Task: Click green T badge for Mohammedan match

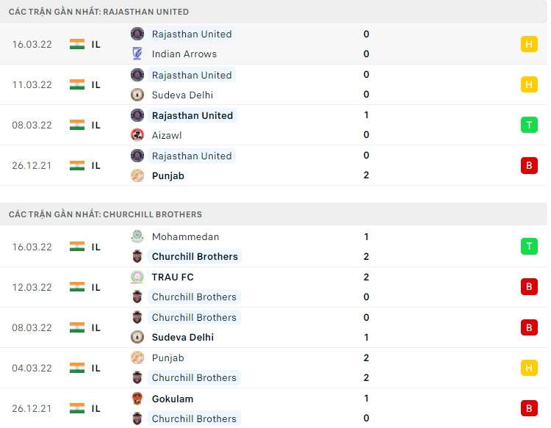Action: pos(529,247)
